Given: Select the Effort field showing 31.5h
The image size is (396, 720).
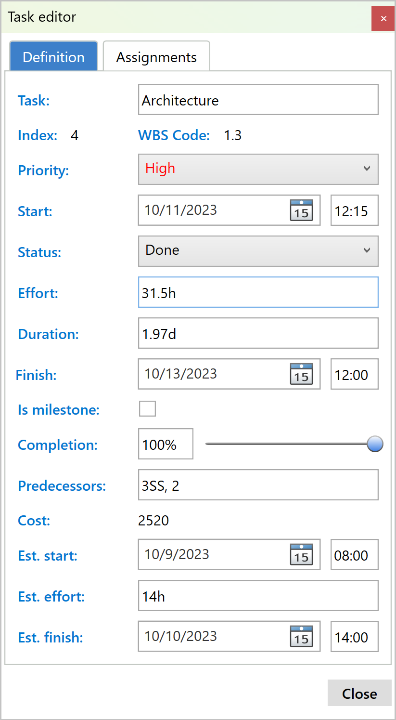Looking at the screenshot, I should click(x=258, y=292).
